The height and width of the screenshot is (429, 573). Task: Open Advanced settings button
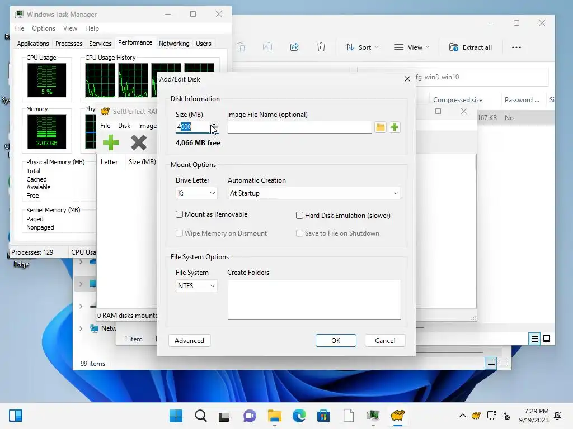click(189, 340)
